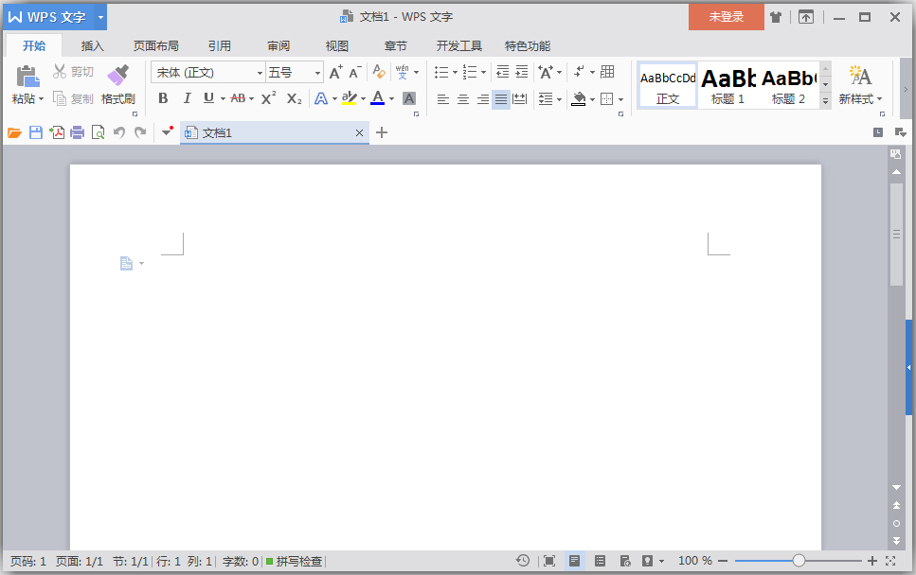Screen dimensions: 916x575
Task: Click the 未登录 login button
Action: (726, 16)
